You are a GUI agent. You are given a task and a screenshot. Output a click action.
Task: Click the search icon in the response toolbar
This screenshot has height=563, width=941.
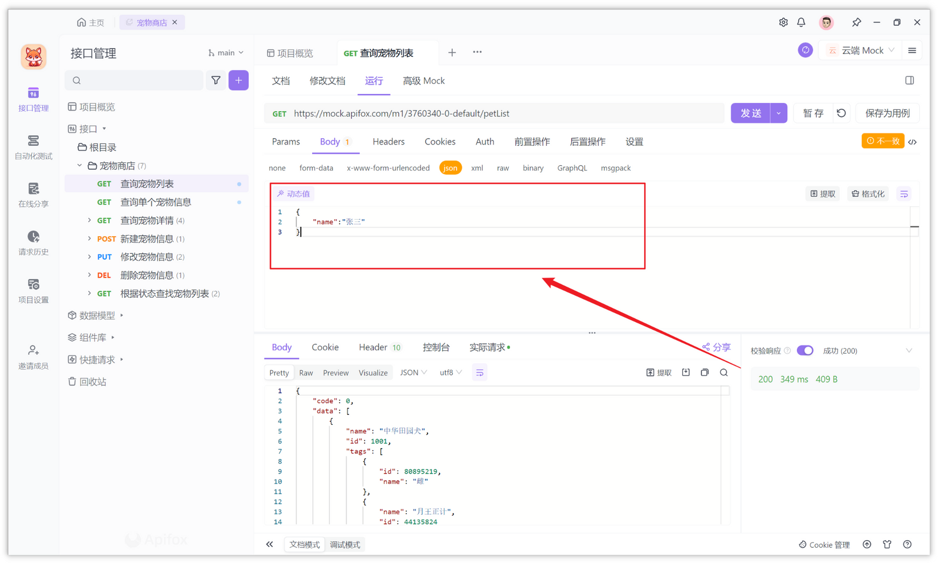click(723, 372)
